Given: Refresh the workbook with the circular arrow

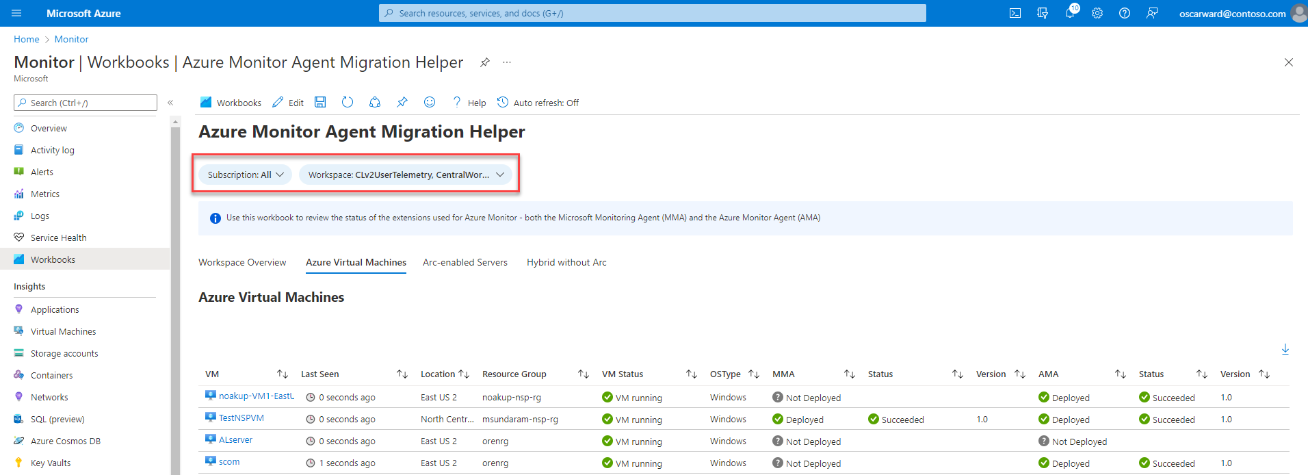Looking at the screenshot, I should [x=348, y=102].
